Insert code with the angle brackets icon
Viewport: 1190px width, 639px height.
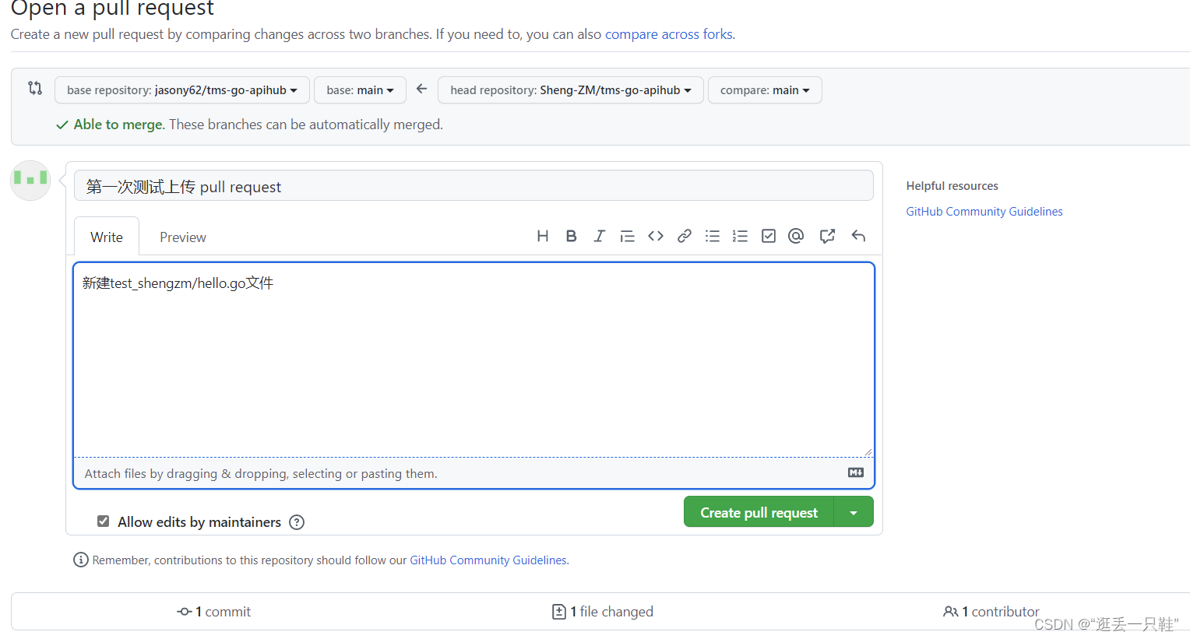[x=656, y=236]
